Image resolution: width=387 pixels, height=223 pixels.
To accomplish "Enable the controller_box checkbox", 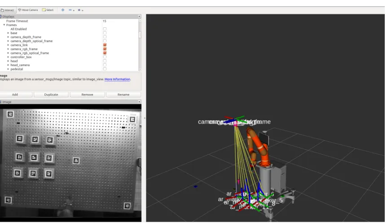I will [105, 57].
